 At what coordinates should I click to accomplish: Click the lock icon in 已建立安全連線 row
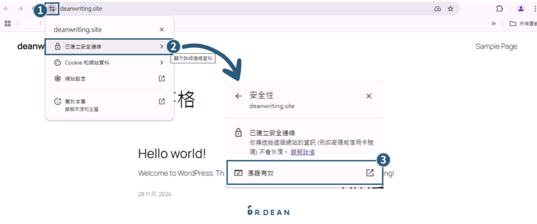coord(57,47)
